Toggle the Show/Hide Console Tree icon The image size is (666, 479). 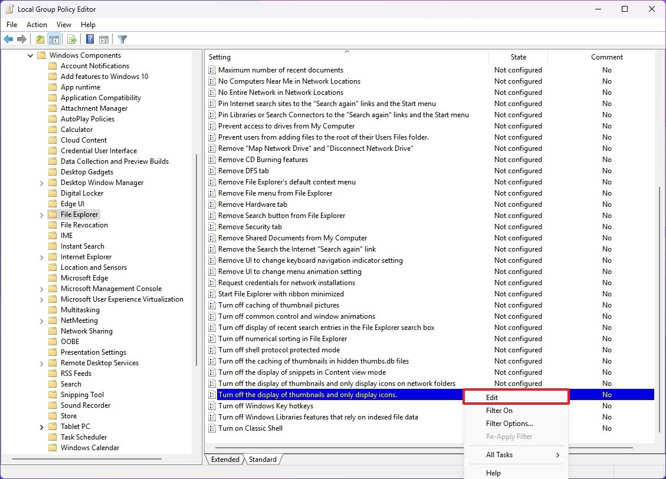(54, 39)
